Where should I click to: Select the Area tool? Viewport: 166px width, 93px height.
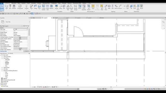coord(93,7)
